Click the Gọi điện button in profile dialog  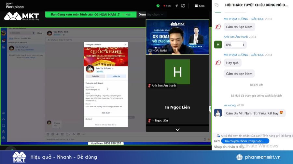(x=95, y=76)
